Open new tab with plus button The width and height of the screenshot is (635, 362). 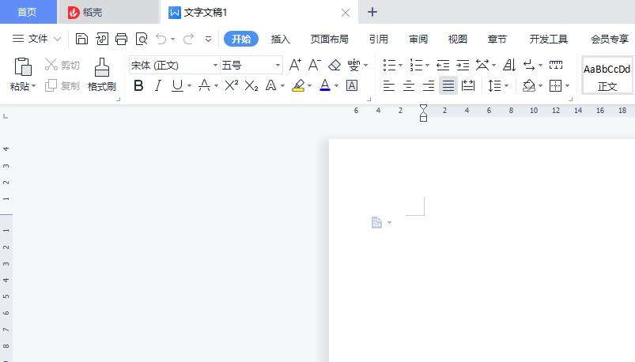pyautogui.click(x=372, y=12)
